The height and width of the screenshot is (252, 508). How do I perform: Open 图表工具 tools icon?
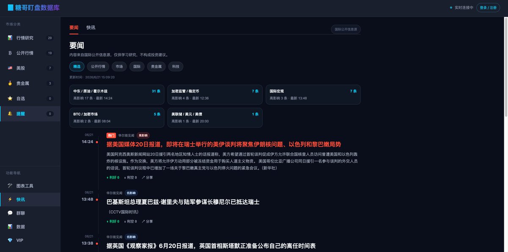point(10,186)
